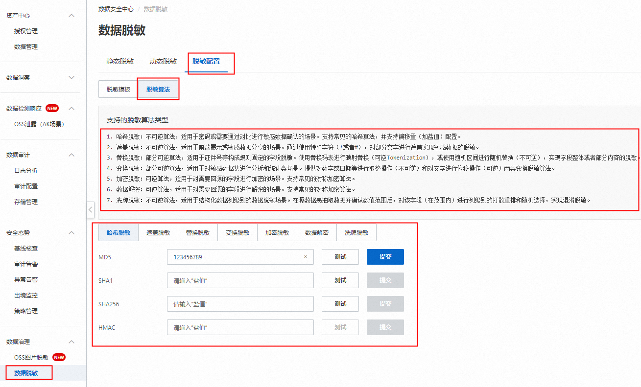Screen dimensions: 641x387
Task: Collapse the 数据审计 section
Action: click(71, 155)
